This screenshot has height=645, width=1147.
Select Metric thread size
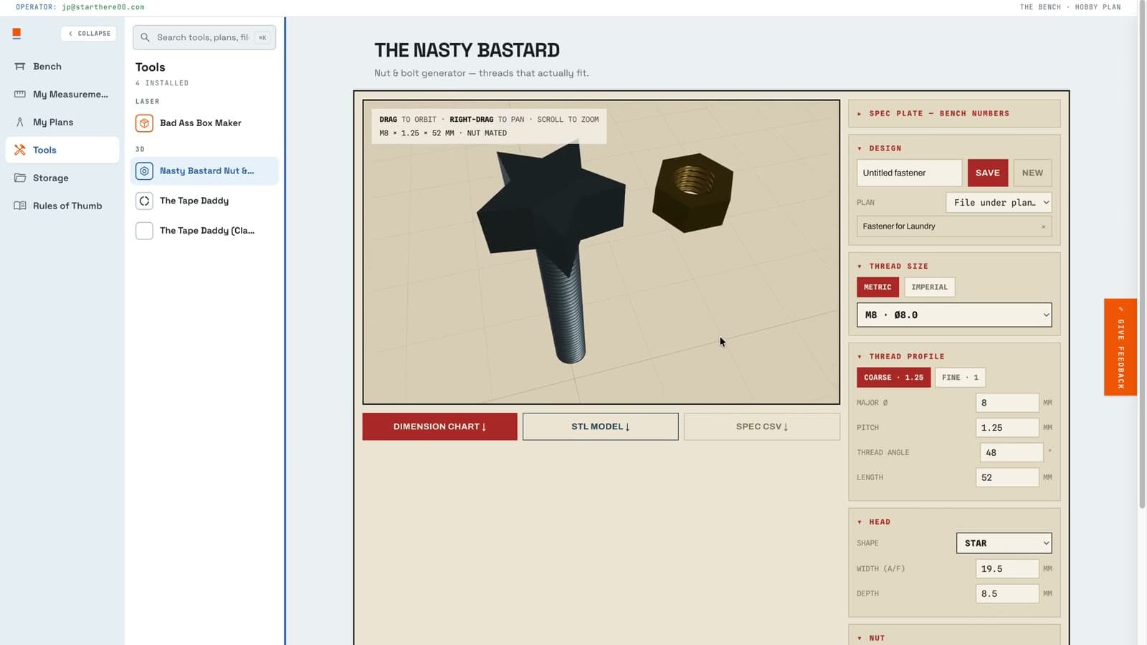[877, 287]
